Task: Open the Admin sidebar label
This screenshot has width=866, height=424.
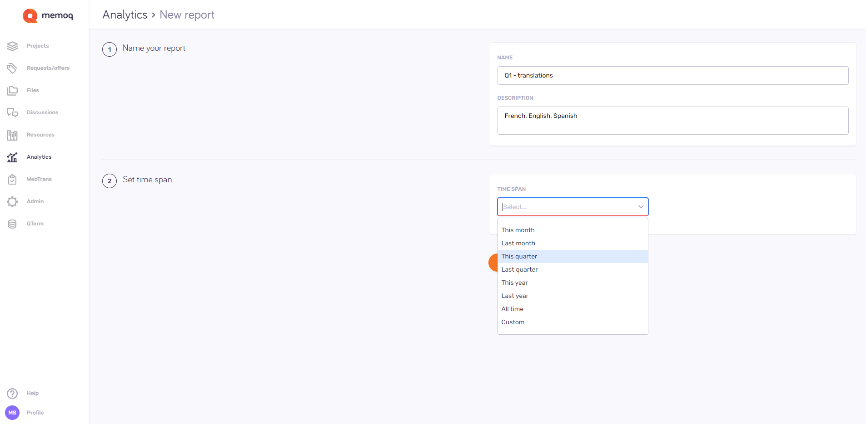Action: point(35,201)
